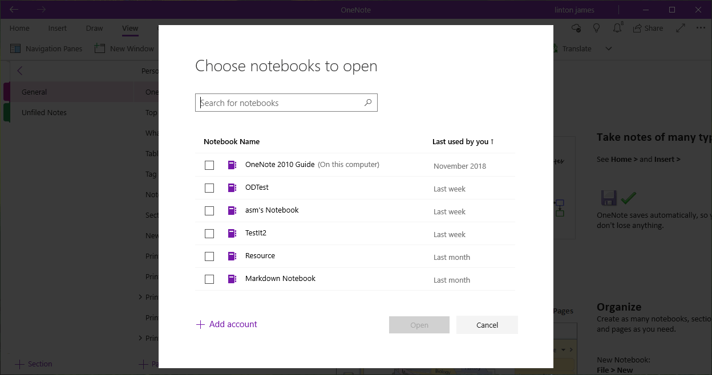
Task: Click the navigation pane back chevron
Action: point(20,71)
